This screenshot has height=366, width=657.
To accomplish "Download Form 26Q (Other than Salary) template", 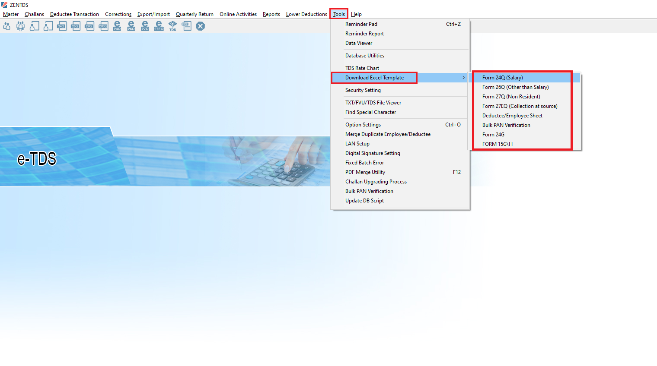I will coord(525,87).
